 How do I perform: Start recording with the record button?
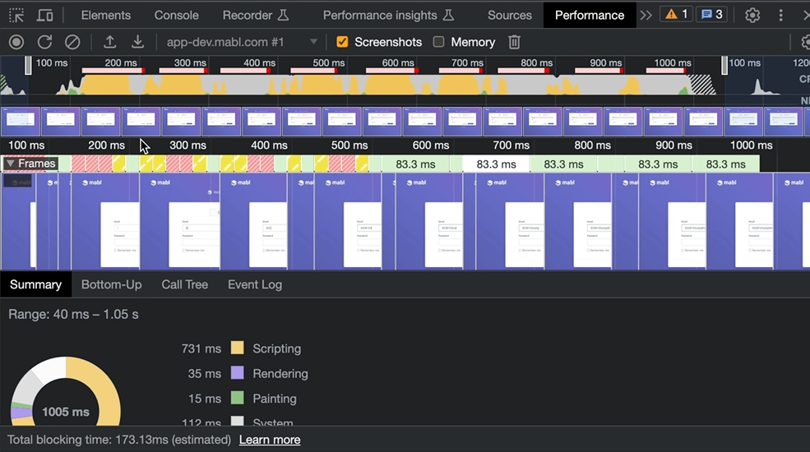point(16,42)
